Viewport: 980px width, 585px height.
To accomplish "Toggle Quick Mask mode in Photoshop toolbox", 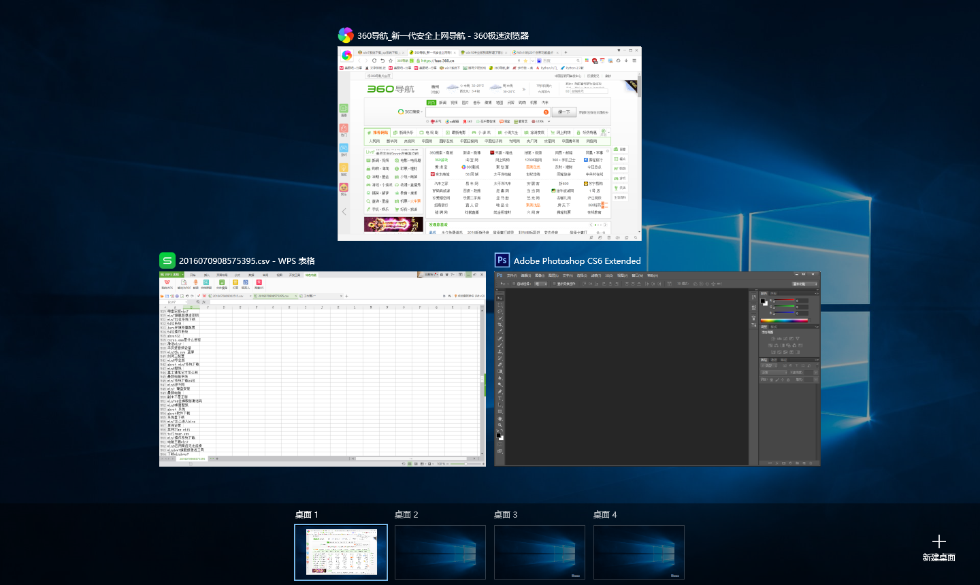I will coord(500,443).
